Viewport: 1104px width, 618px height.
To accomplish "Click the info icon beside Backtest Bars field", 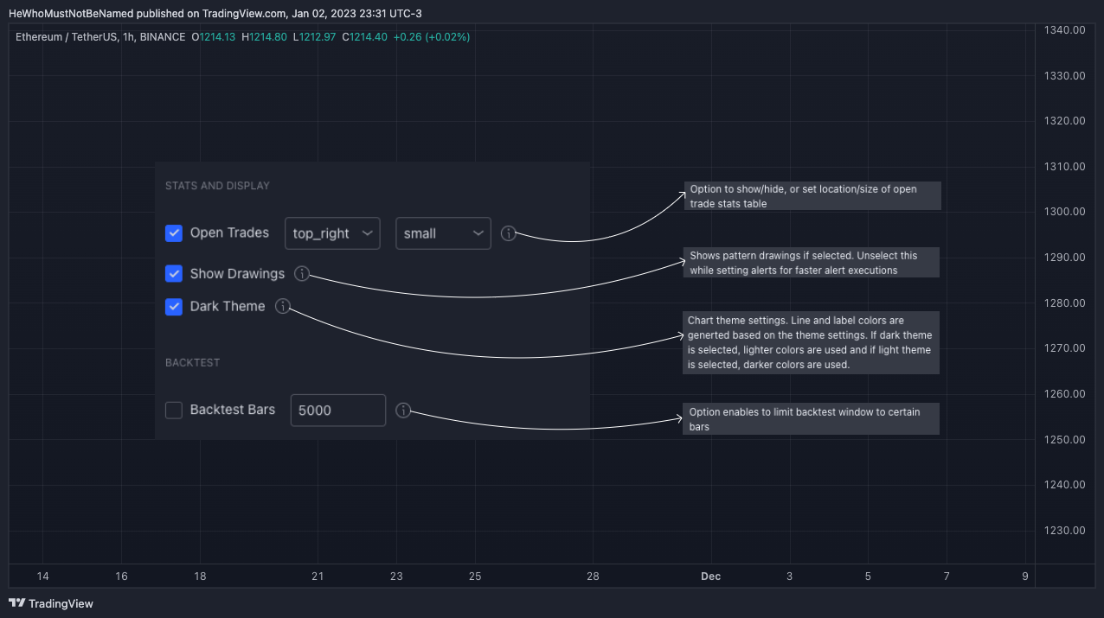I will coord(402,411).
